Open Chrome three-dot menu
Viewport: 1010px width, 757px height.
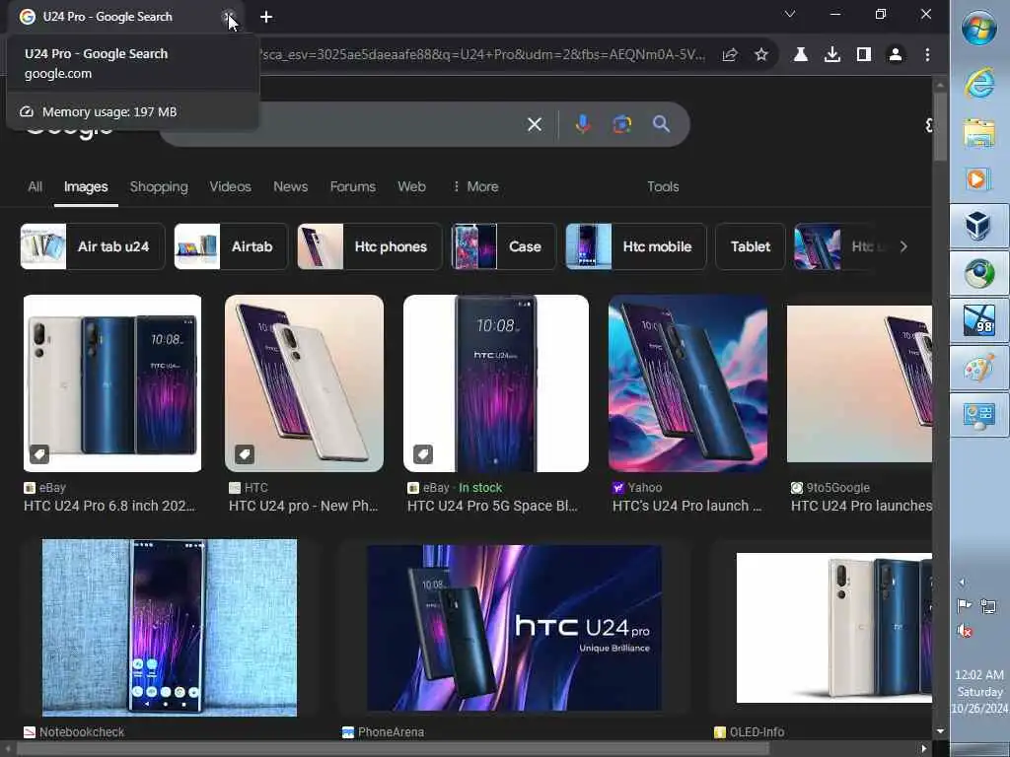point(927,55)
